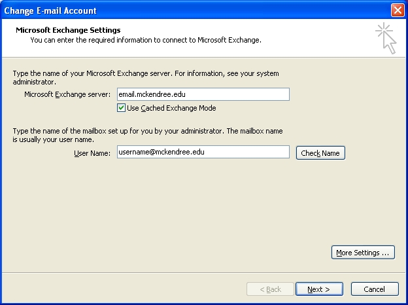Click the Microsoft Exchange server input field
This screenshot has width=408, height=305.
pyautogui.click(x=203, y=94)
